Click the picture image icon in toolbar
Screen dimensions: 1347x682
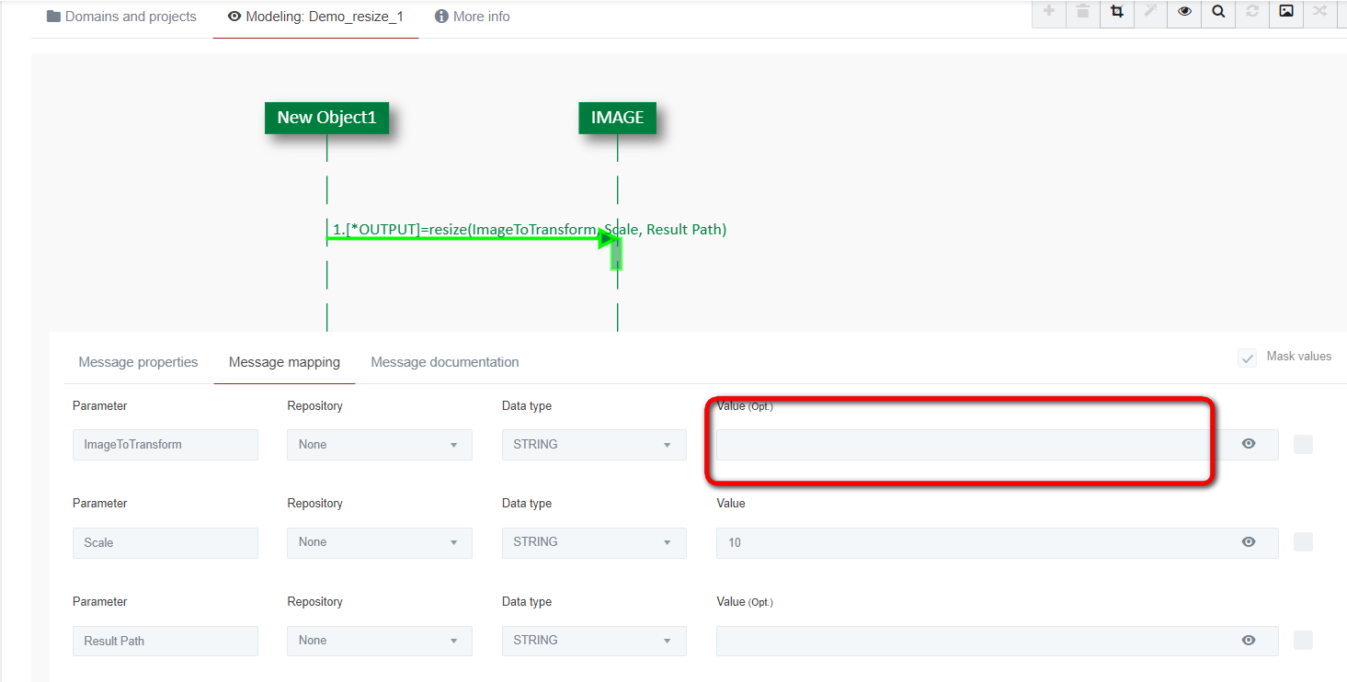coord(1286,12)
